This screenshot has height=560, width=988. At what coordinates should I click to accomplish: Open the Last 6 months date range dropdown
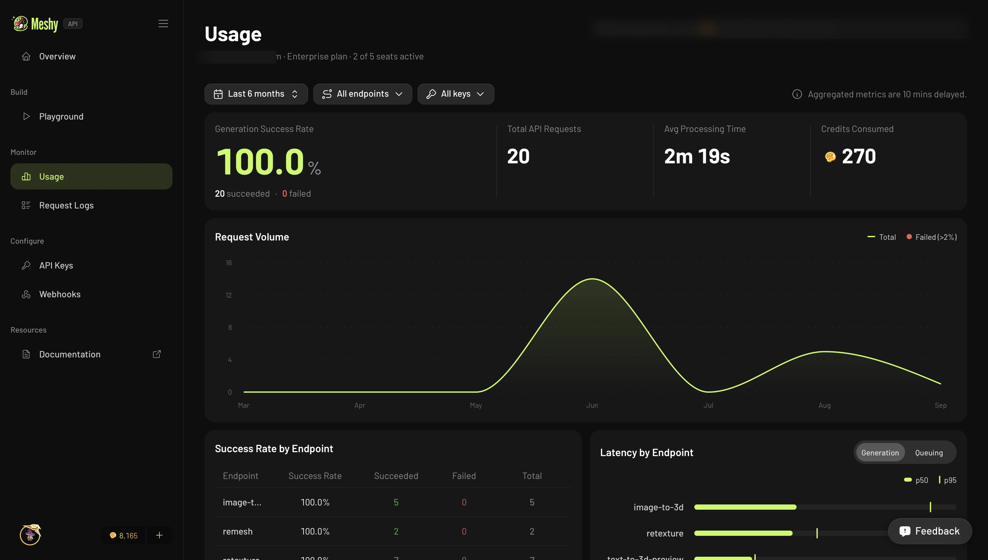tap(256, 94)
